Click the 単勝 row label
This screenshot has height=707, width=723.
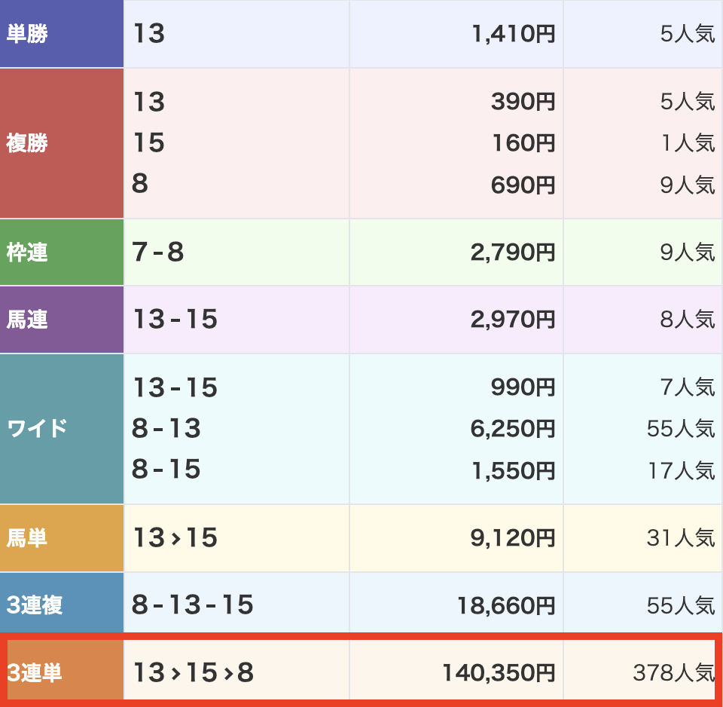click(x=27, y=34)
